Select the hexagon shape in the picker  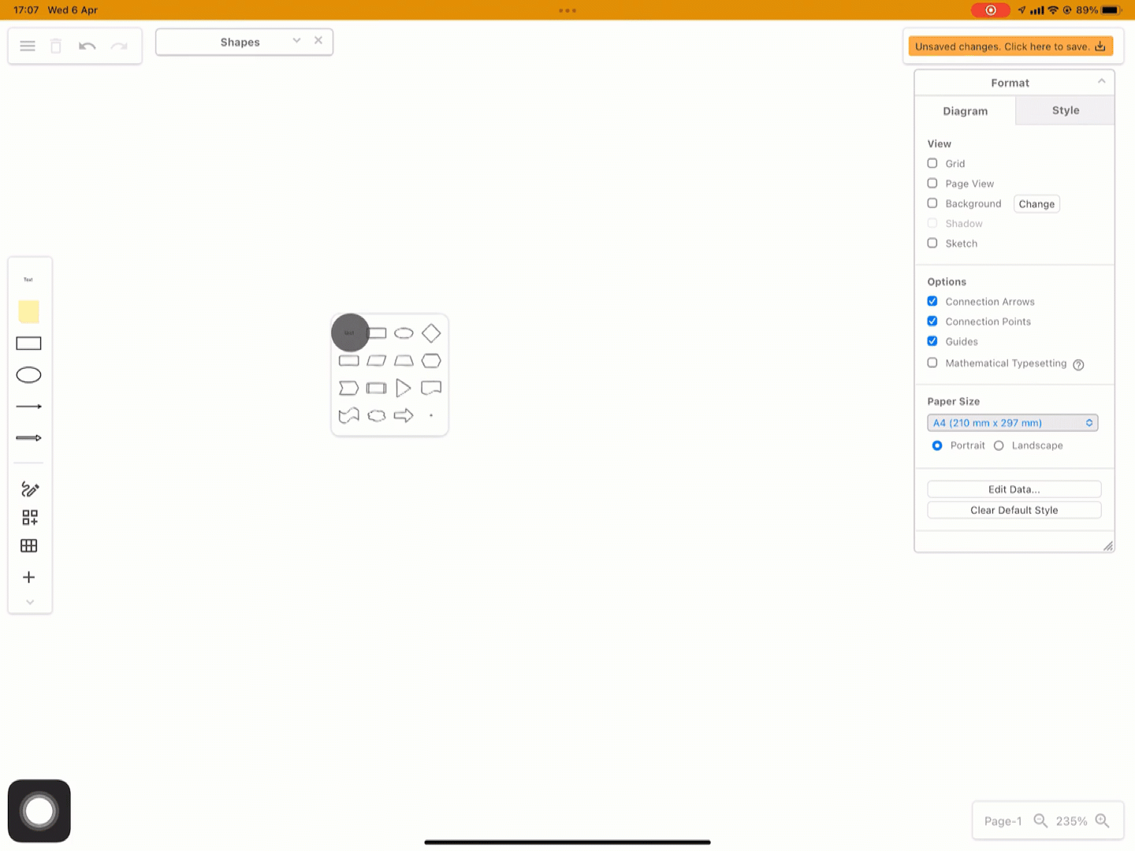click(x=430, y=360)
